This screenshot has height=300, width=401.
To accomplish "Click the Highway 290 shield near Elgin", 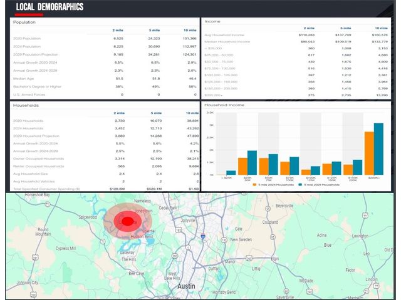I will click(x=249, y=259).
